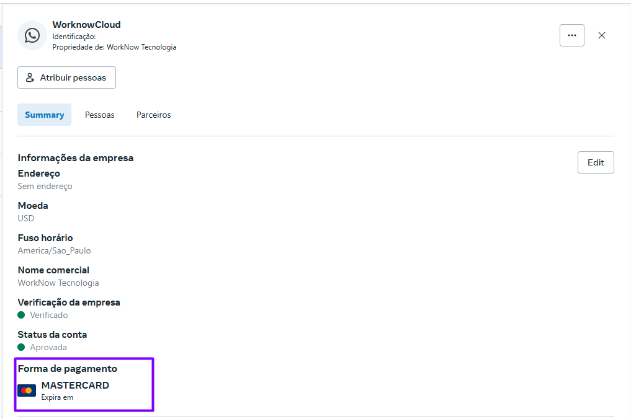Go to the Parceiros tab
Image resolution: width=631 pixels, height=419 pixels.
(x=154, y=115)
